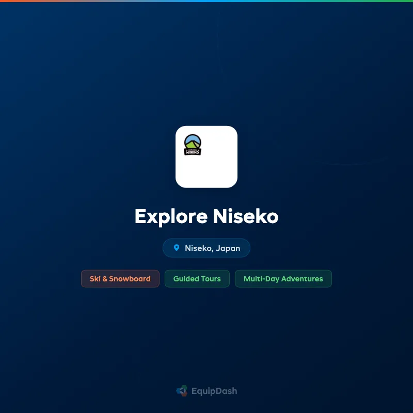Viewport: 413px width, 413px height.
Task: Select the Ski & Snowboard category pill
Action: coord(120,278)
